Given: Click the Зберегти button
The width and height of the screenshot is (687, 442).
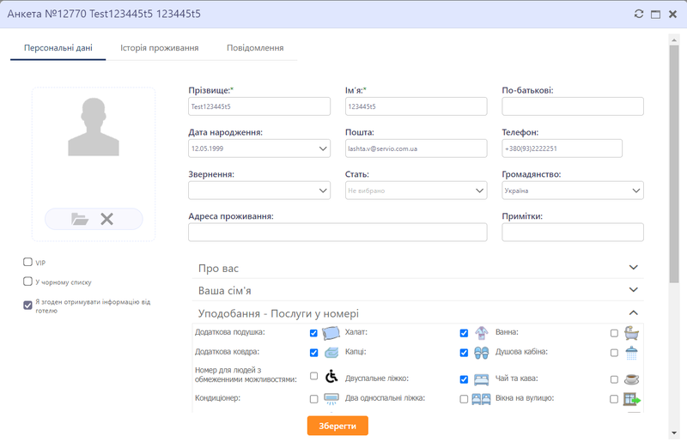Looking at the screenshot, I should [x=337, y=426].
